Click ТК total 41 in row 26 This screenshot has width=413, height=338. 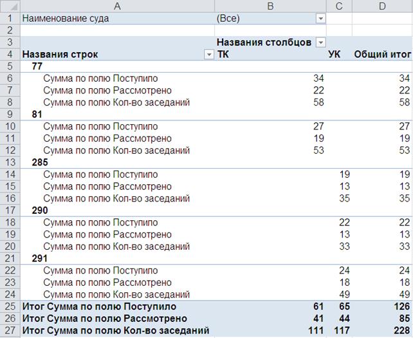coord(318,319)
